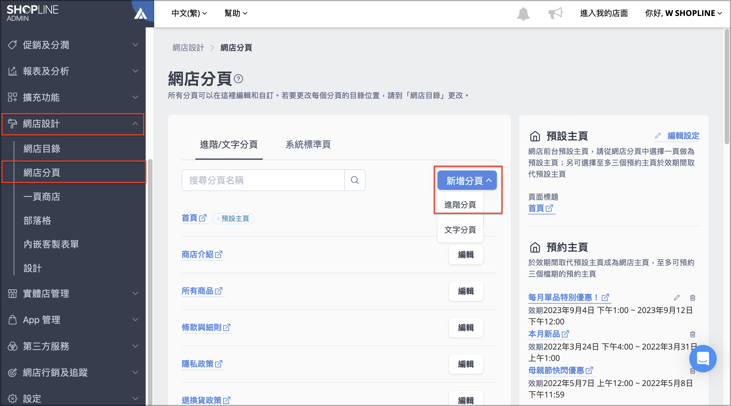This screenshot has width=731, height=406.
Task: Open 部落格 in the sidebar
Action: (x=37, y=220)
